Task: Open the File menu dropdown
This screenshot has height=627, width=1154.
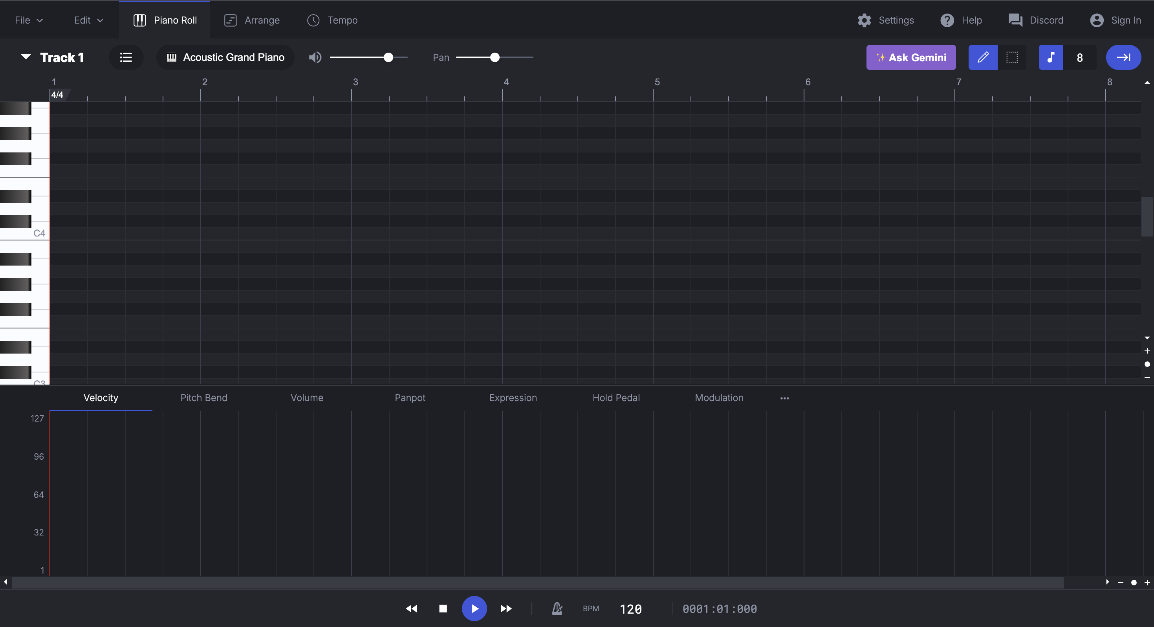Action: [x=29, y=20]
